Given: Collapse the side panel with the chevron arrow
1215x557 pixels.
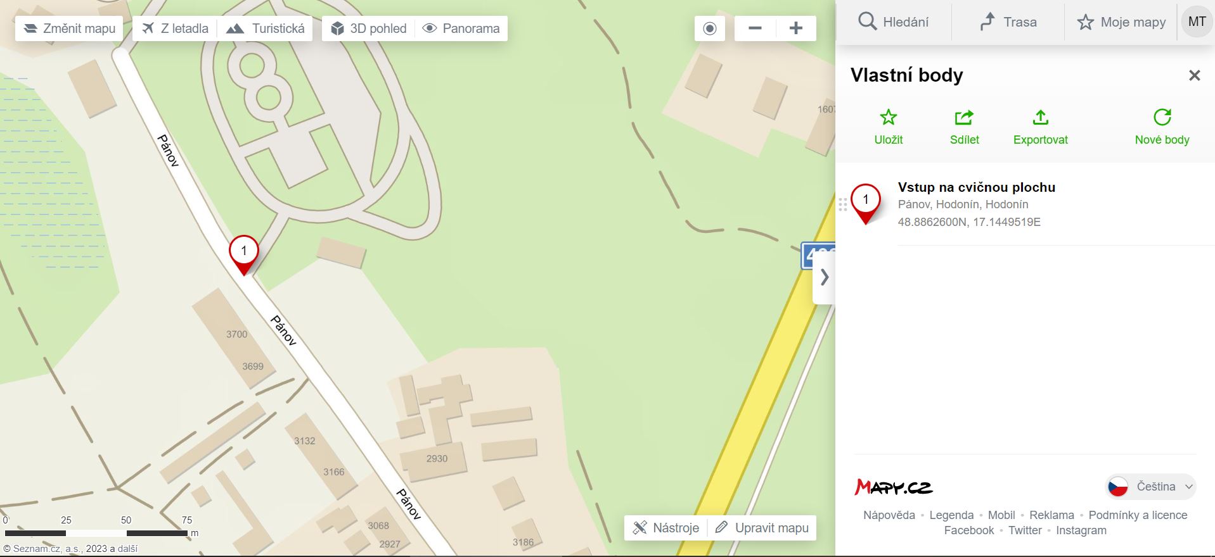Looking at the screenshot, I should 824,277.
